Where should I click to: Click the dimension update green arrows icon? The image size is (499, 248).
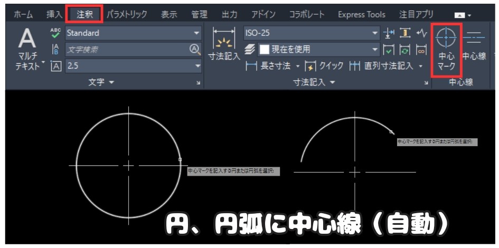(x=405, y=50)
